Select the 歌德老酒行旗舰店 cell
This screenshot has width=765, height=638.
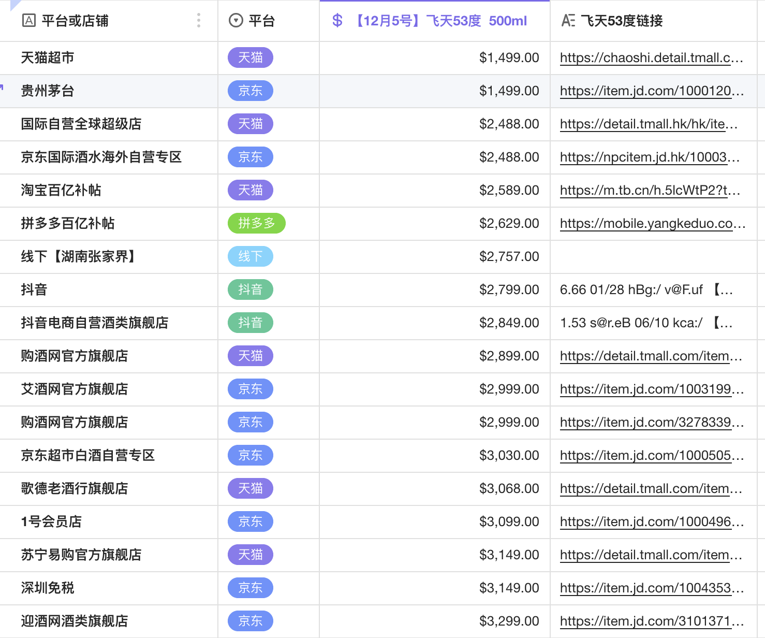(x=109, y=489)
